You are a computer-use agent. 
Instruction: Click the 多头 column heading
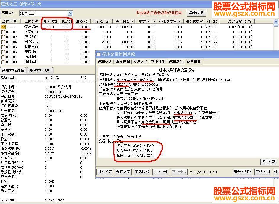(84, 77)
